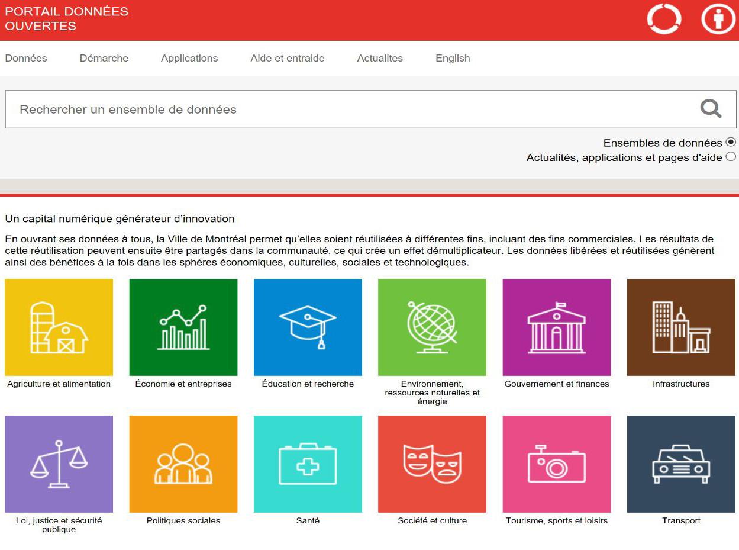Go to the Applications menu item
The image size is (739, 550).
(x=189, y=58)
